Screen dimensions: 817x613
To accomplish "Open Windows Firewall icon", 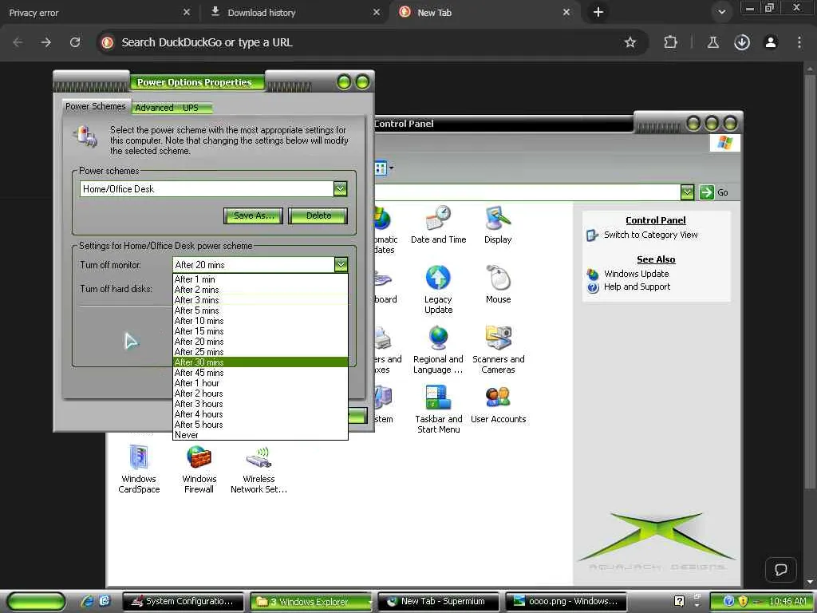I will click(199, 469).
